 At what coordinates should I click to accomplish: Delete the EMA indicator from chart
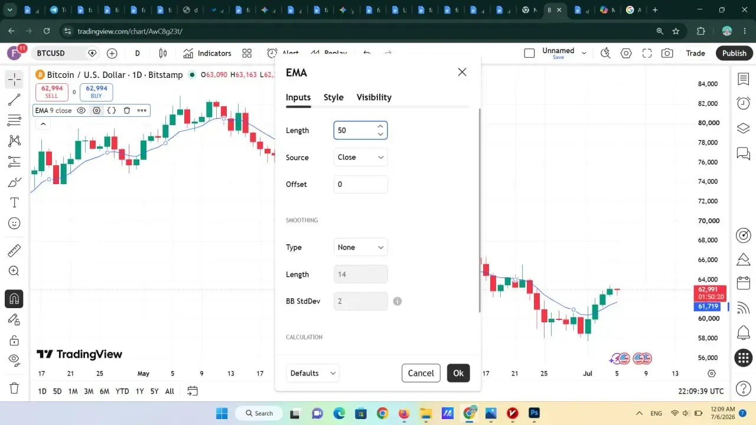126,110
